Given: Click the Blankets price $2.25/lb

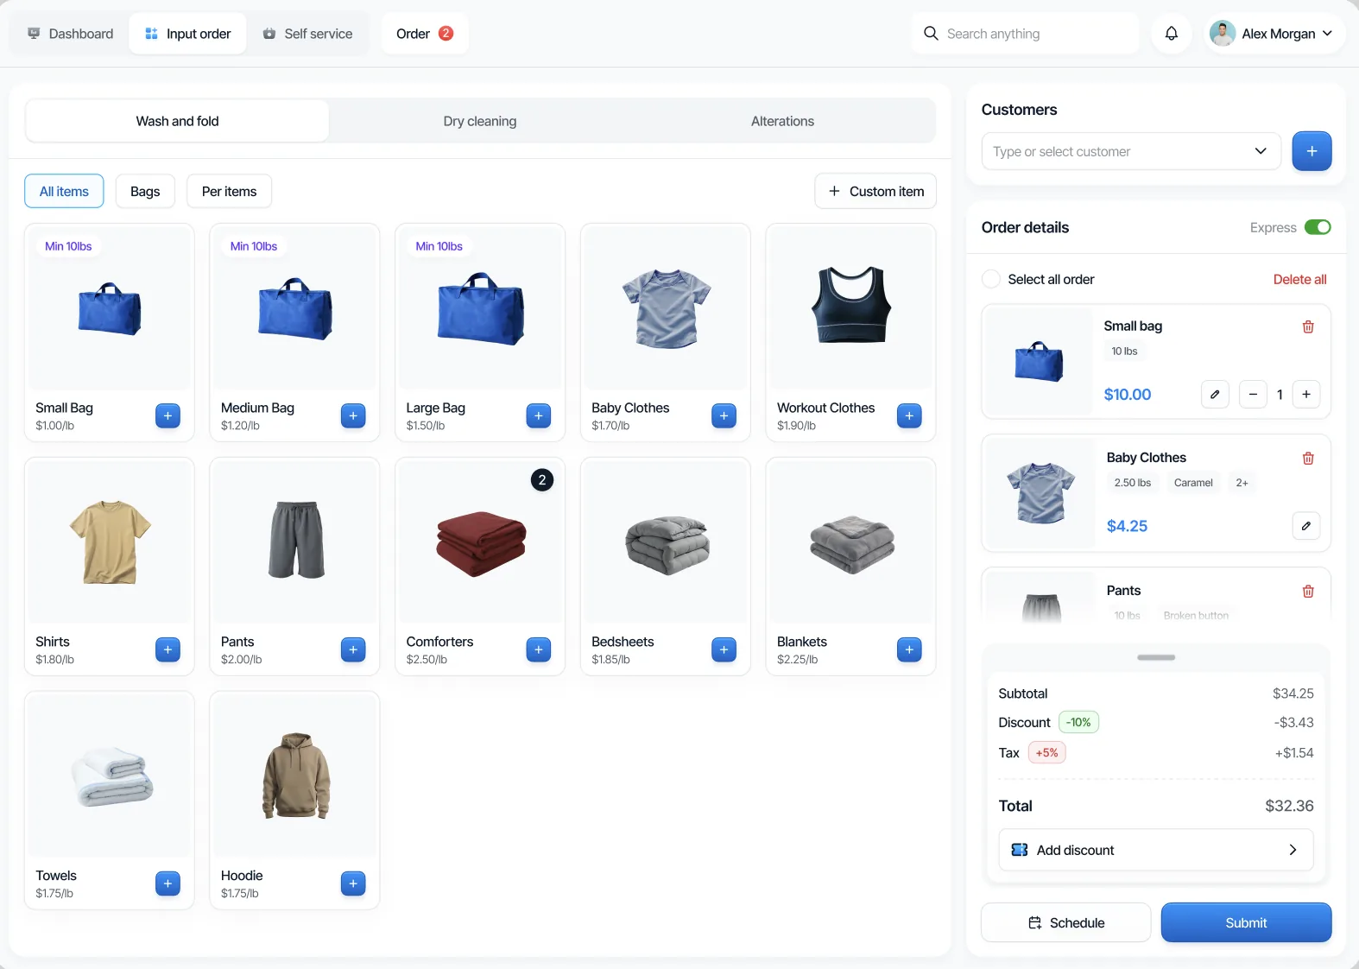Looking at the screenshot, I should pos(797,660).
